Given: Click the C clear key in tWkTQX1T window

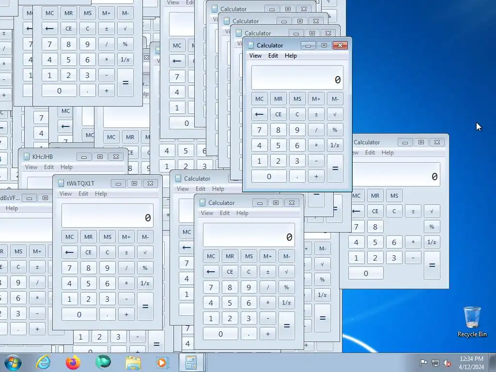Looking at the screenshot, I should (x=107, y=252).
